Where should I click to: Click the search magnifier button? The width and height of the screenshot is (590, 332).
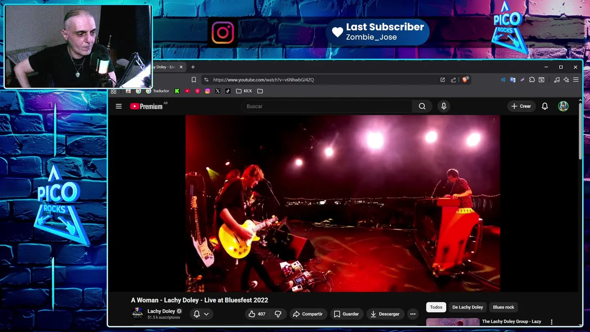tap(422, 106)
